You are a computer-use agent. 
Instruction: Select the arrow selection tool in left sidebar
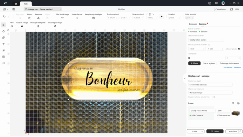3,25
